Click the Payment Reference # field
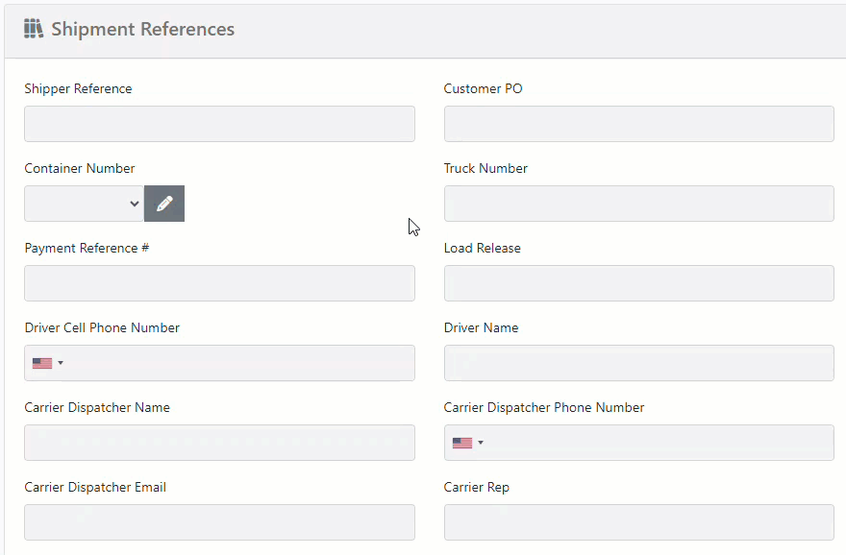The height and width of the screenshot is (555, 846). click(219, 282)
